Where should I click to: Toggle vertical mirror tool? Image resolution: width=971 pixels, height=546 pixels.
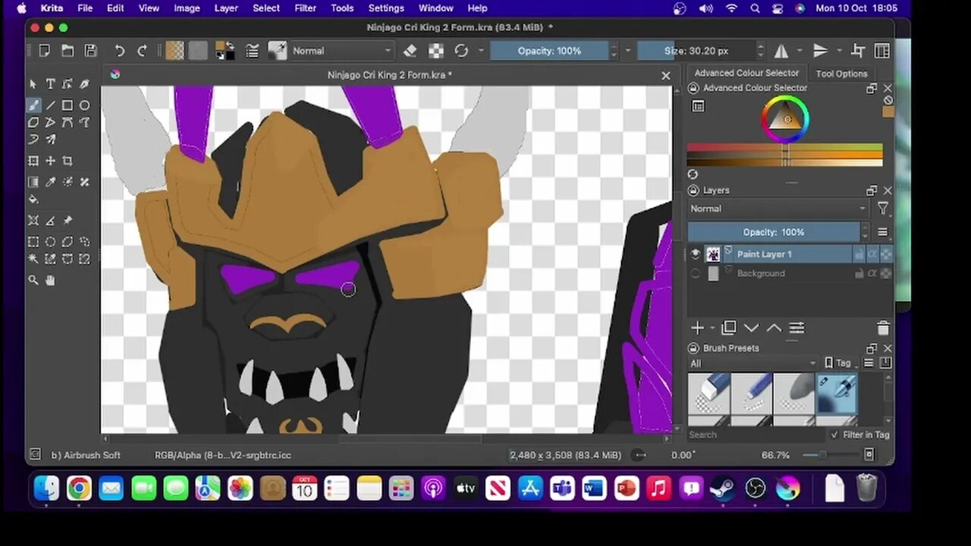pos(820,51)
